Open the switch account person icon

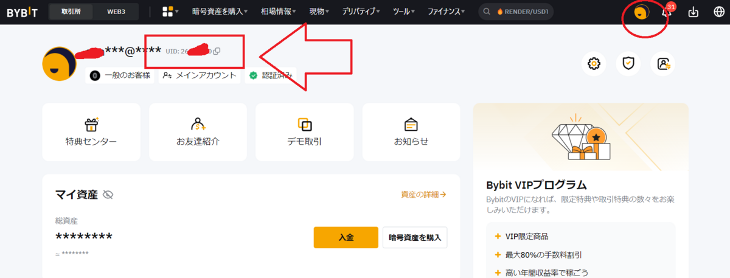[663, 63]
